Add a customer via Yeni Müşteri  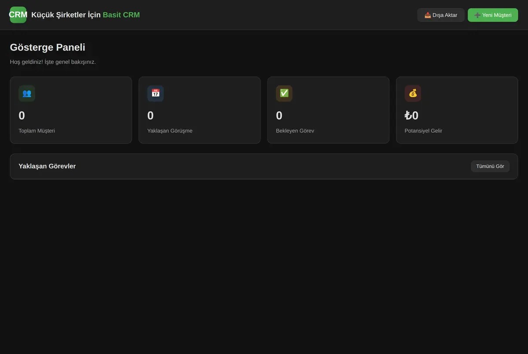[493, 15]
